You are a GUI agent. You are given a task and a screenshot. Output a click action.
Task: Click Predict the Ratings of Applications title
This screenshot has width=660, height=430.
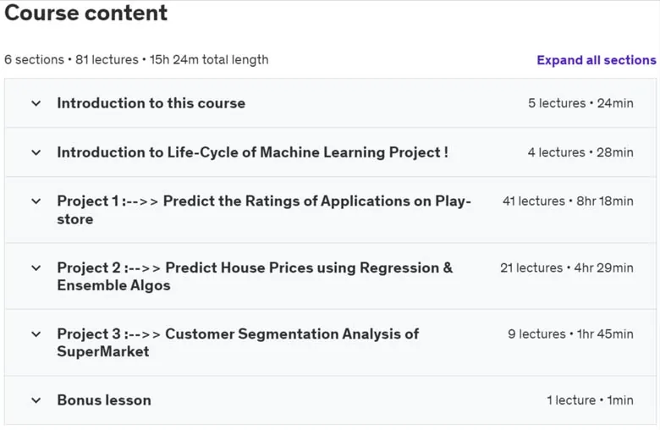(264, 210)
